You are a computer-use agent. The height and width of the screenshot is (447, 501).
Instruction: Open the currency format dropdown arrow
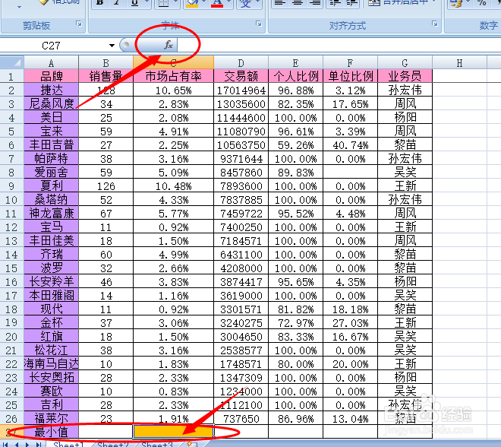467,2
